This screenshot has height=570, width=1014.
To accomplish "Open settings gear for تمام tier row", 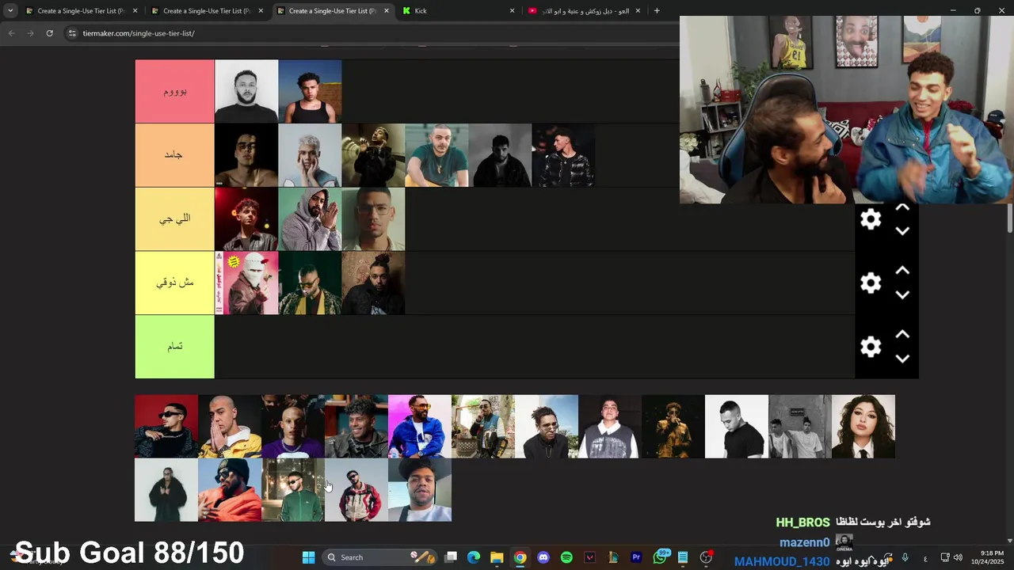I will (871, 347).
